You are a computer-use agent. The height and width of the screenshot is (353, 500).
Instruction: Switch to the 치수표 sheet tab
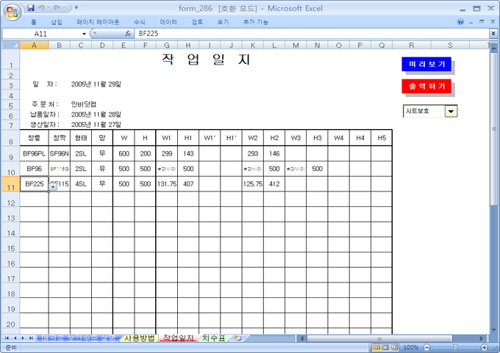click(214, 338)
